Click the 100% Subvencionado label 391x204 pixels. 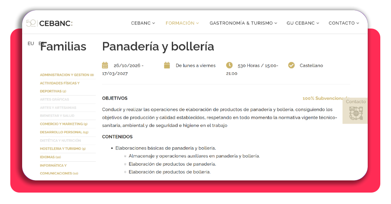click(326, 98)
